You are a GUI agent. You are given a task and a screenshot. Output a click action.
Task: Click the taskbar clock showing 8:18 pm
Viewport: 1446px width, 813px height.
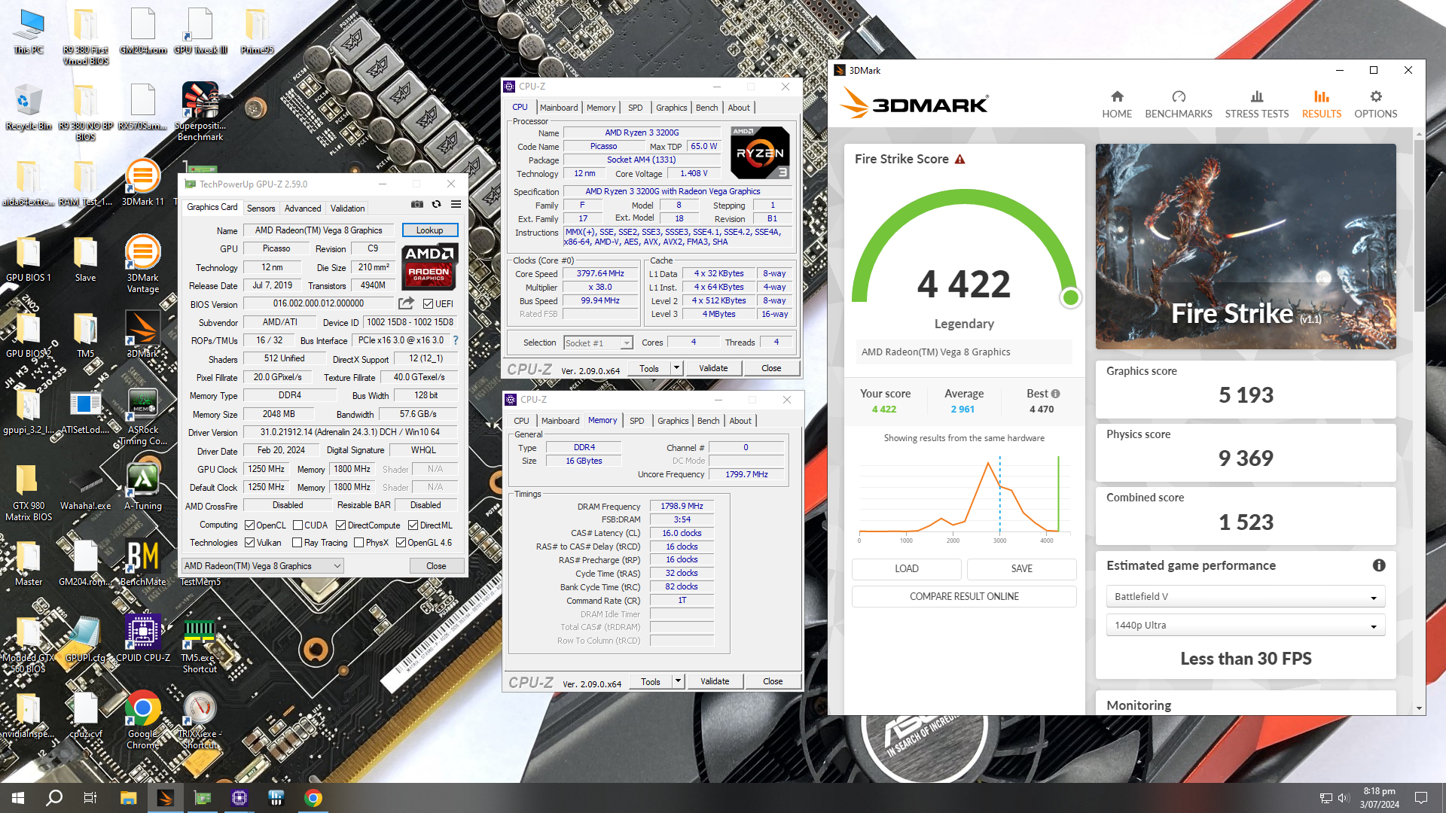tap(1379, 798)
